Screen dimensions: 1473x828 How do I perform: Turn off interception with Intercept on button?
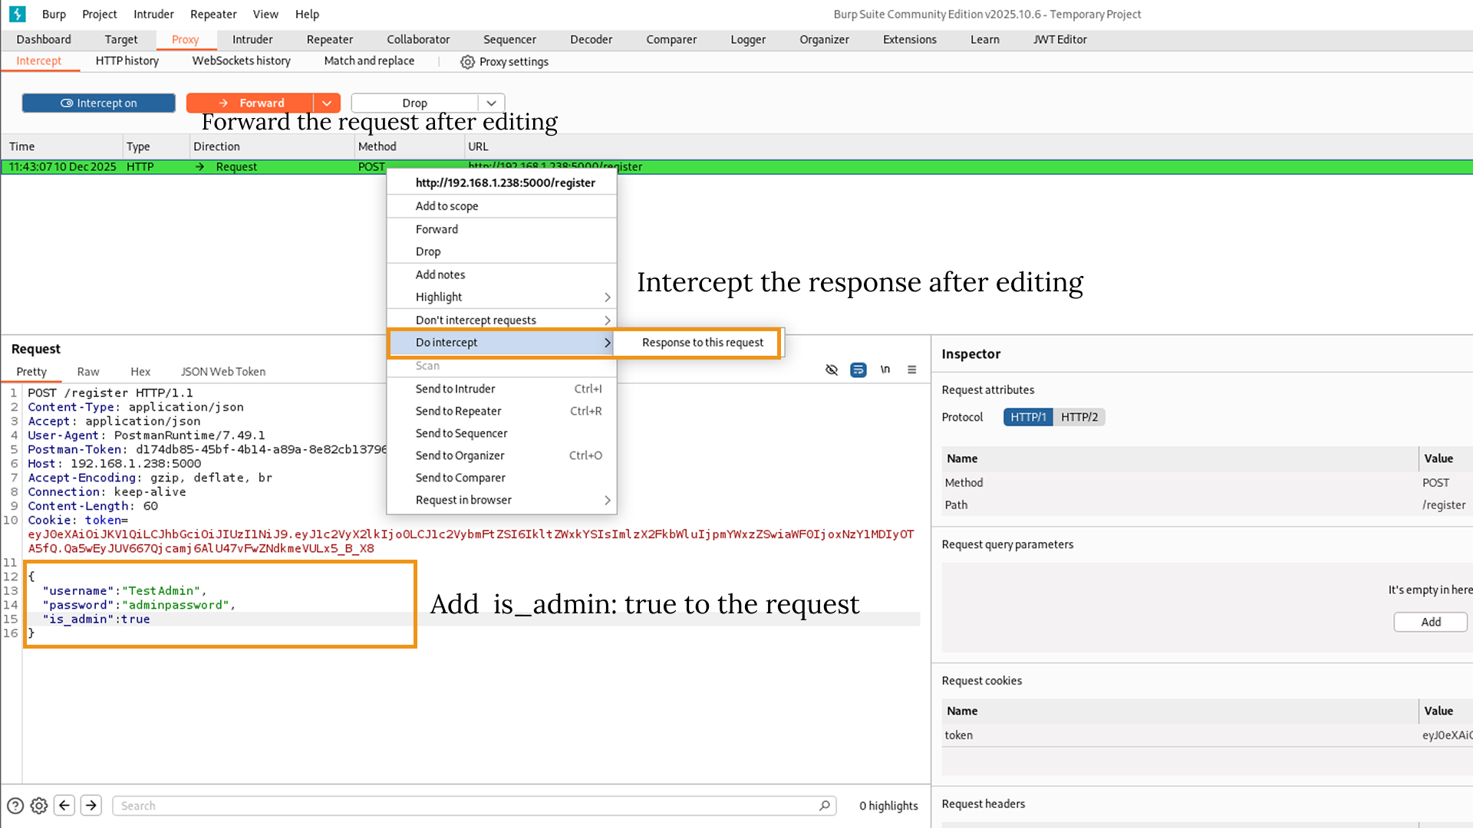98,102
